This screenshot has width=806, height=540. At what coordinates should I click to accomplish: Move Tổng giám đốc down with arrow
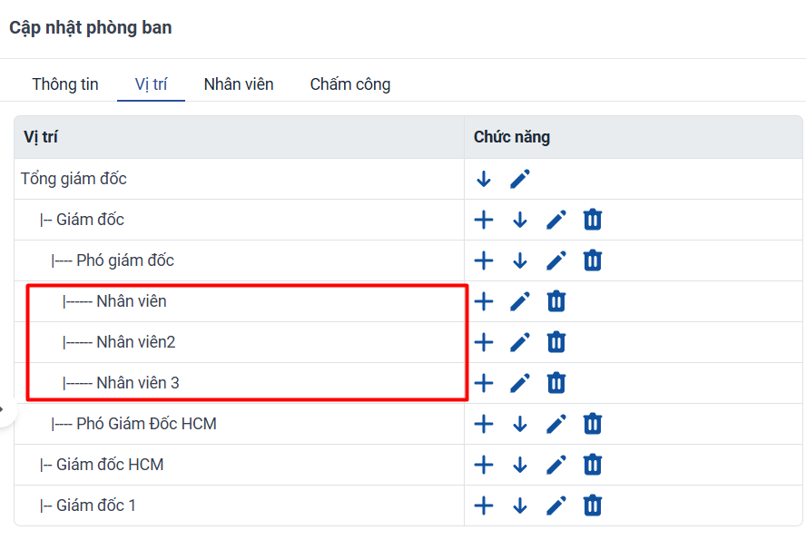(483, 179)
